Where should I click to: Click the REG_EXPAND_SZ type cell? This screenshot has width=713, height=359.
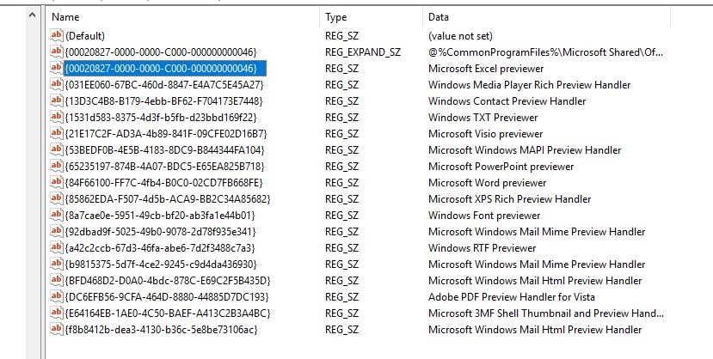click(x=363, y=52)
